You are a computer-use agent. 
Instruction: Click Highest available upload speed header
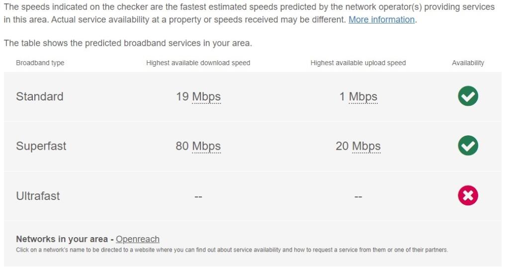coord(358,63)
